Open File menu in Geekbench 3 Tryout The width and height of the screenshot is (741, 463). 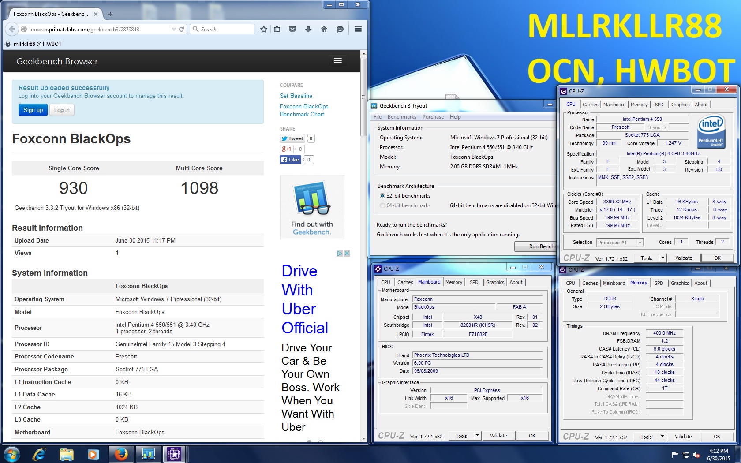pyautogui.click(x=378, y=117)
